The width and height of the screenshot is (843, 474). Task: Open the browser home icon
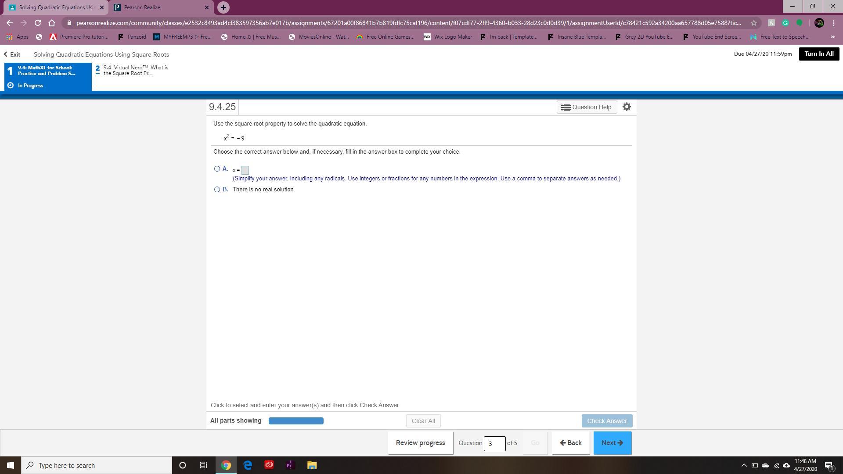click(52, 23)
